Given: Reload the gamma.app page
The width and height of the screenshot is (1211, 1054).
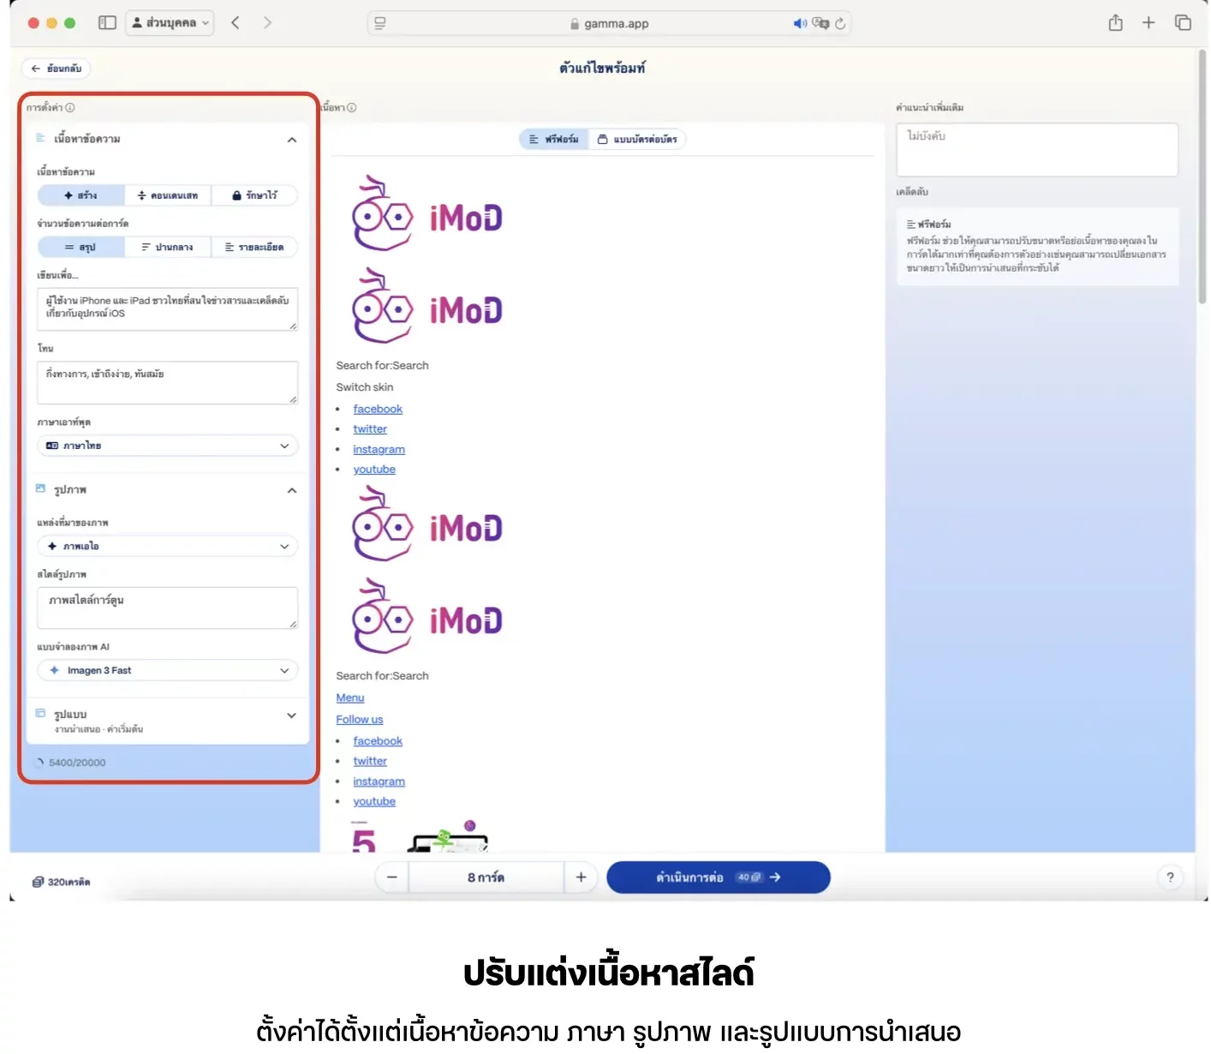Looking at the screenshot, I should 840,24.
